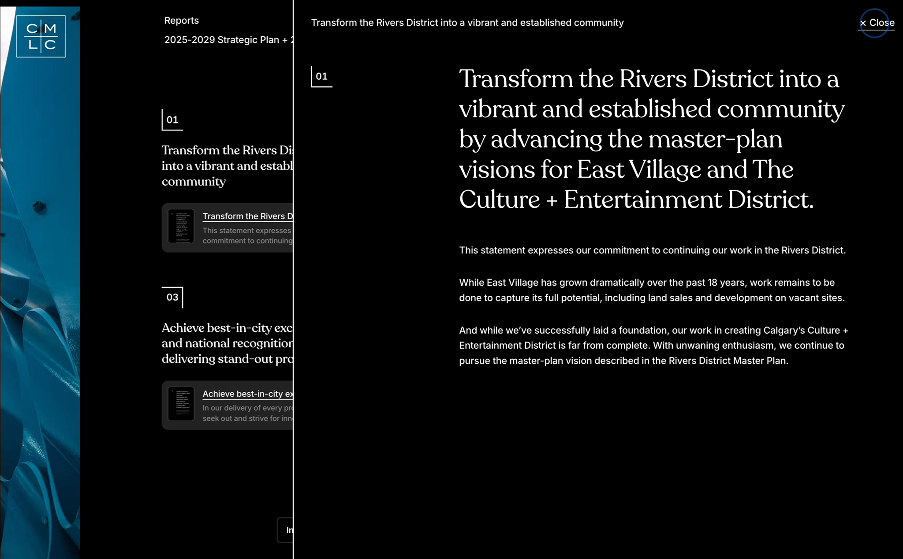Open the Achieve best-in-city card thumbnail
Image resolution: width=903 pixels, height=559 pixels.
pos(181,404)
